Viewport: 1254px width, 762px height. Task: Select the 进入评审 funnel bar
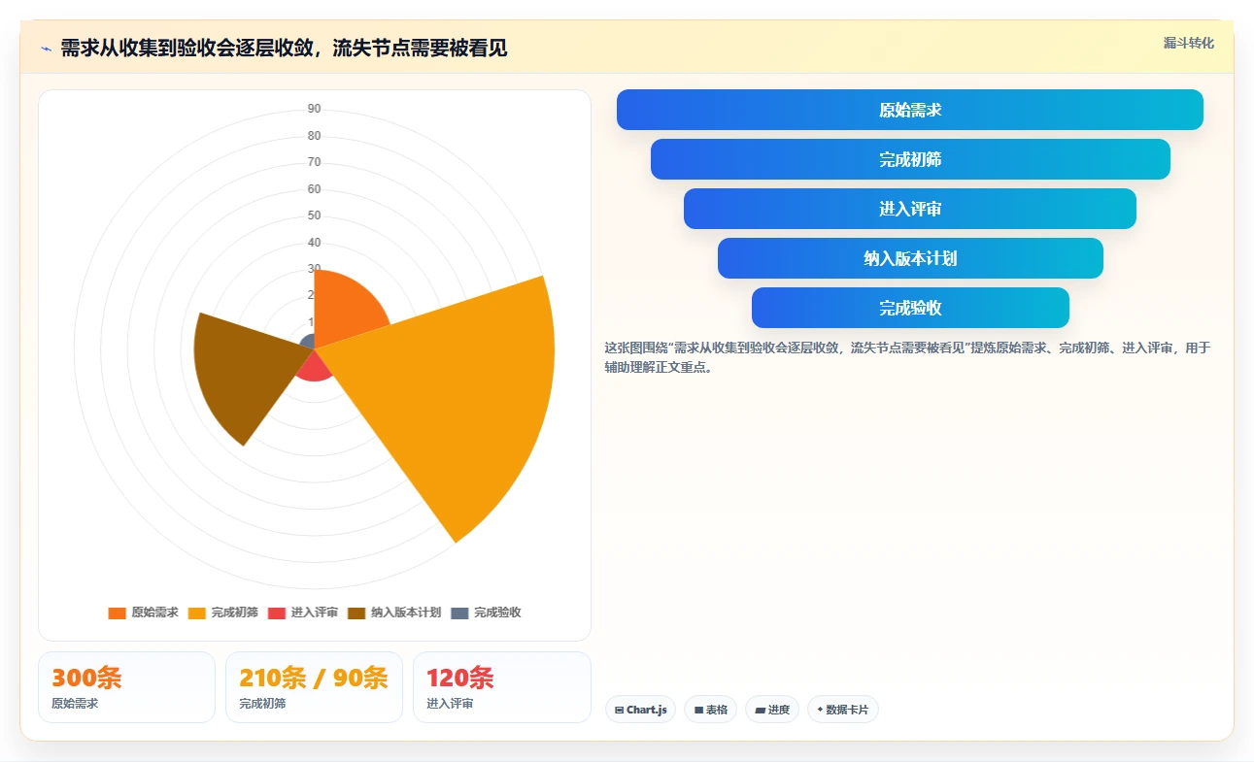click(x=910, y=209)
